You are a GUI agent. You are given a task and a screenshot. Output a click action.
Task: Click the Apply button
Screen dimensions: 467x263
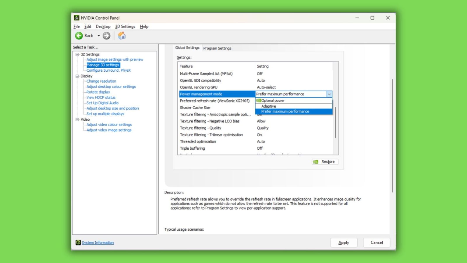[x=344, y=243]
